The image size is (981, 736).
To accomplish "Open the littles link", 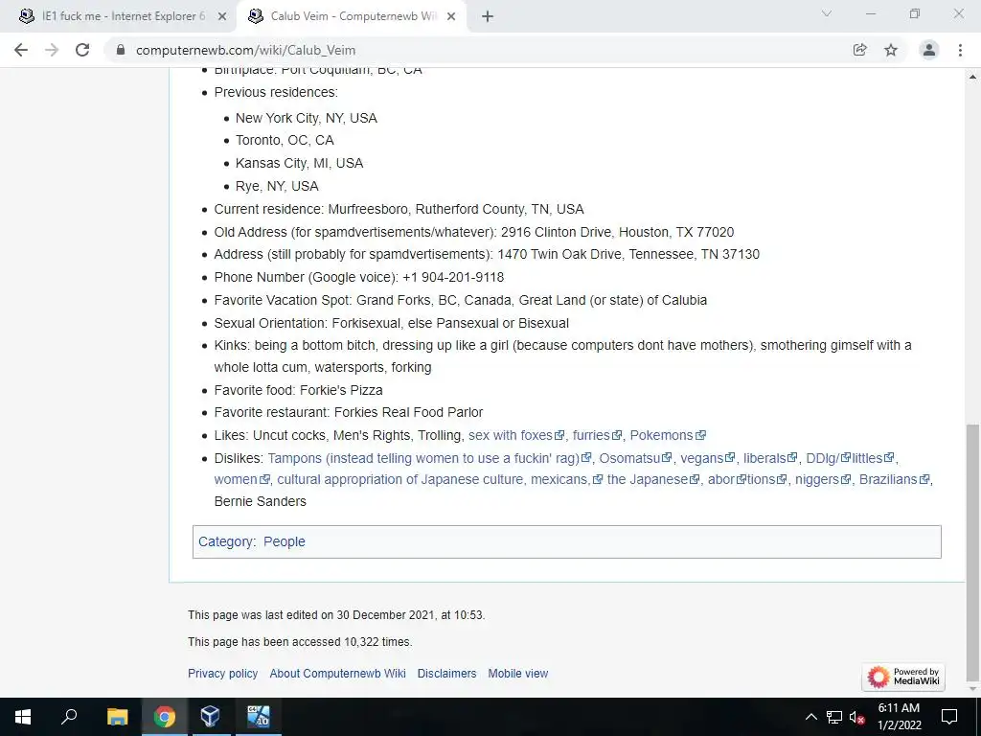I will 874,458.
